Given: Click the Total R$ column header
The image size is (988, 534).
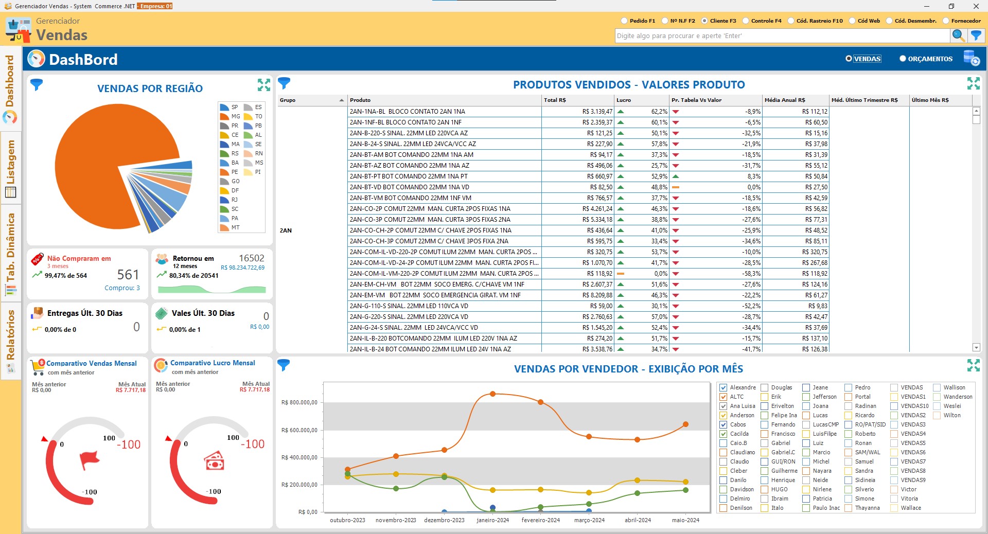Looking at the screenshot, I should tap(555, 100).
